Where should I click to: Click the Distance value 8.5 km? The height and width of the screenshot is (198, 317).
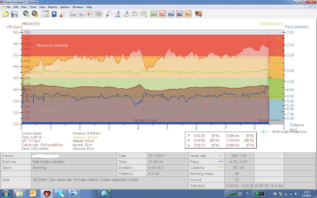[x=154, y=174]
